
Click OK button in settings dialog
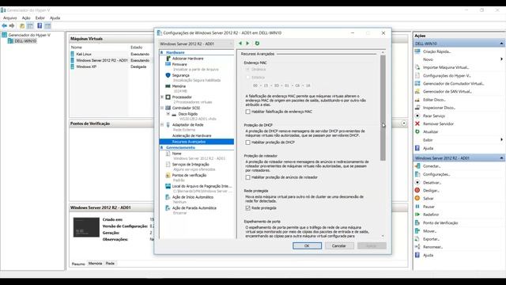click(307, 246)
